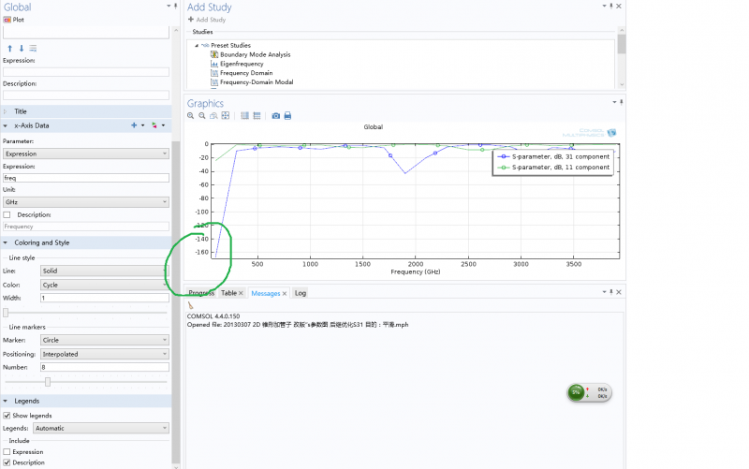Open the Line style dropdown showing Solid

click(105, 271)
